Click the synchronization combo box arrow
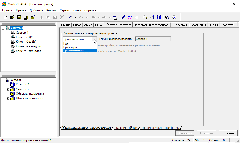The image size is (240, 143). 94,39
